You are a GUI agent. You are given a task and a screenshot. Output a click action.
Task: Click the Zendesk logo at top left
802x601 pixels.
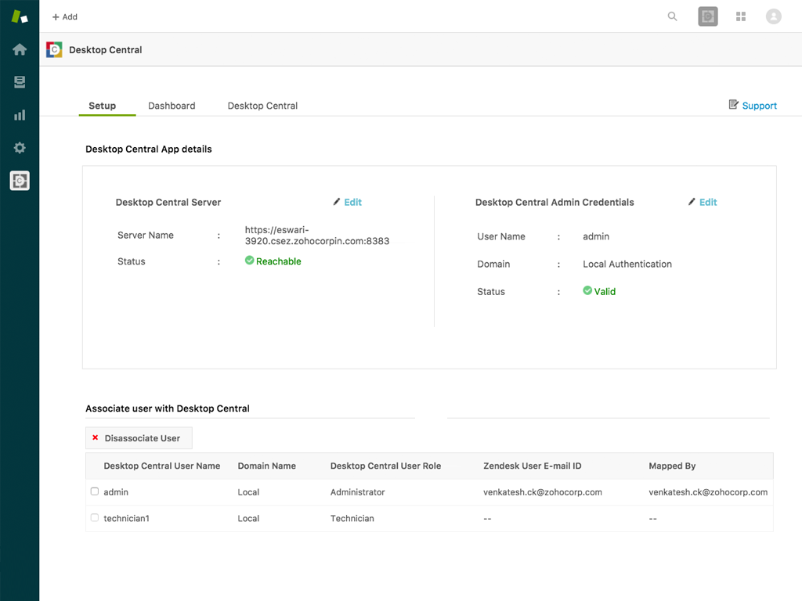19,16
